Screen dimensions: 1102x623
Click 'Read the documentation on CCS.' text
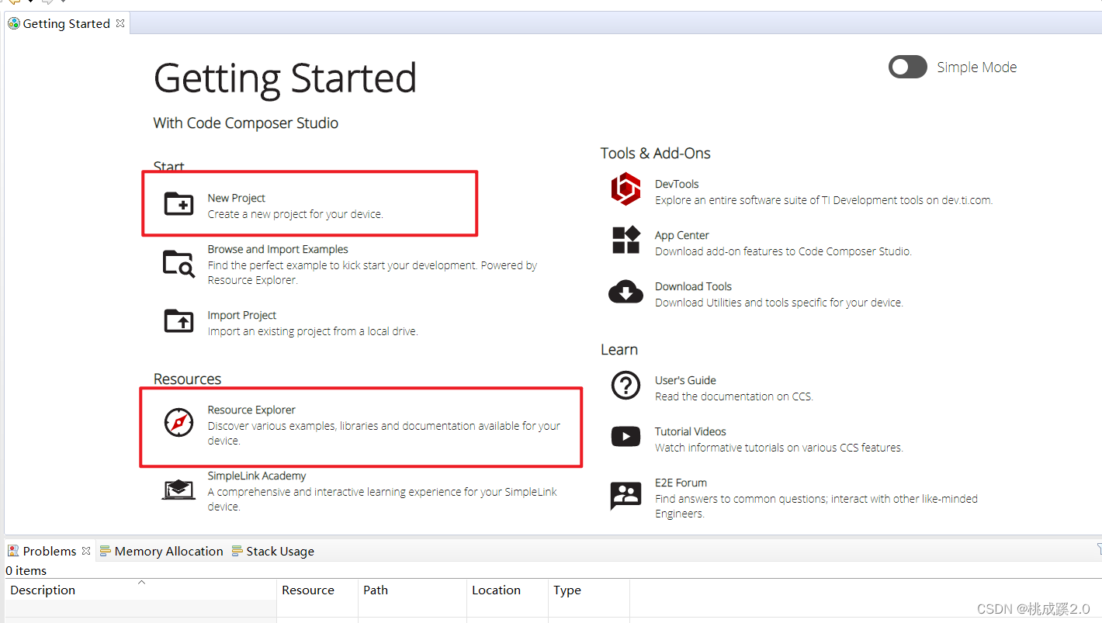coord(734,396)
